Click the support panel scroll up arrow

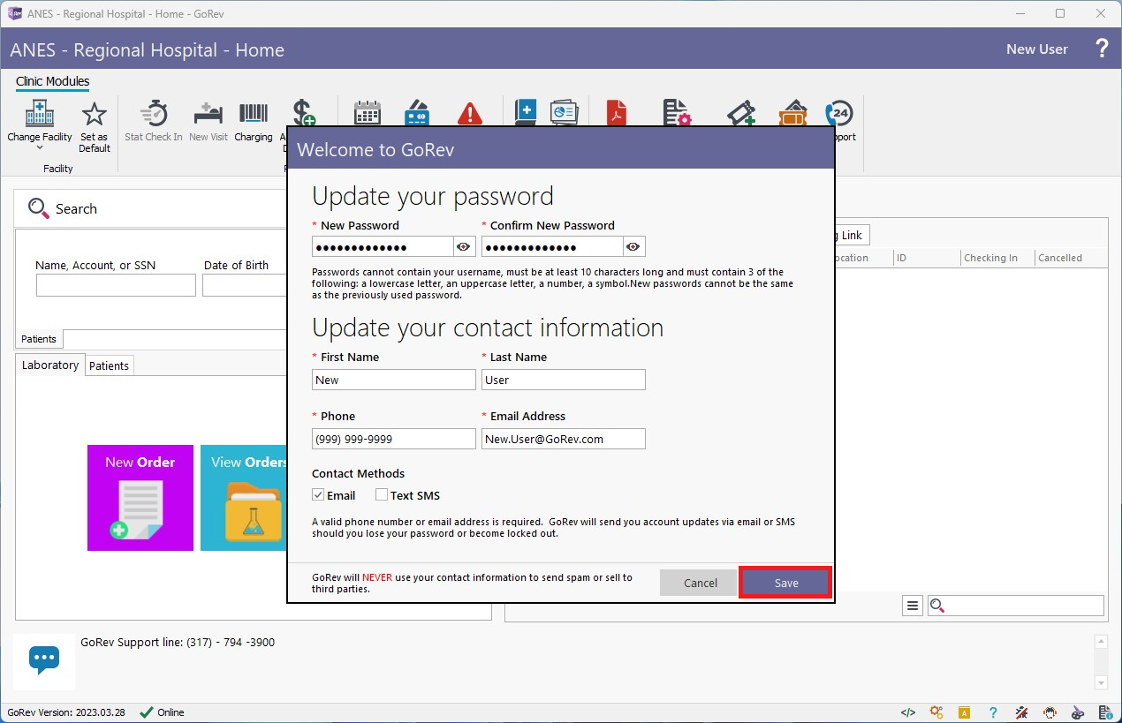(1101, 642)
